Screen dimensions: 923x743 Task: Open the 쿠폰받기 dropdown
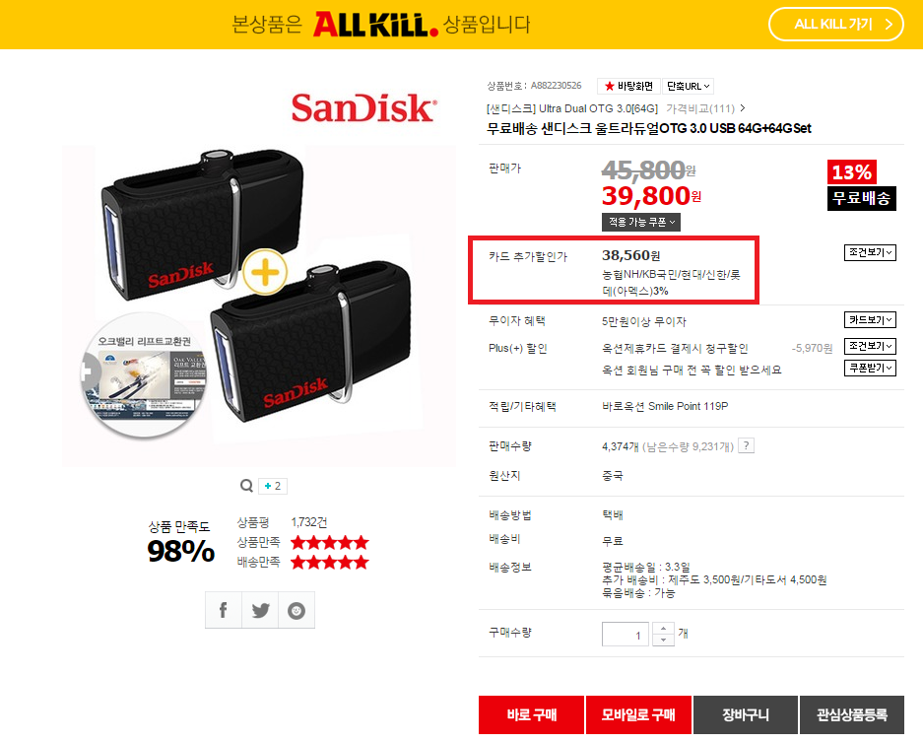[x=870, y=368]
